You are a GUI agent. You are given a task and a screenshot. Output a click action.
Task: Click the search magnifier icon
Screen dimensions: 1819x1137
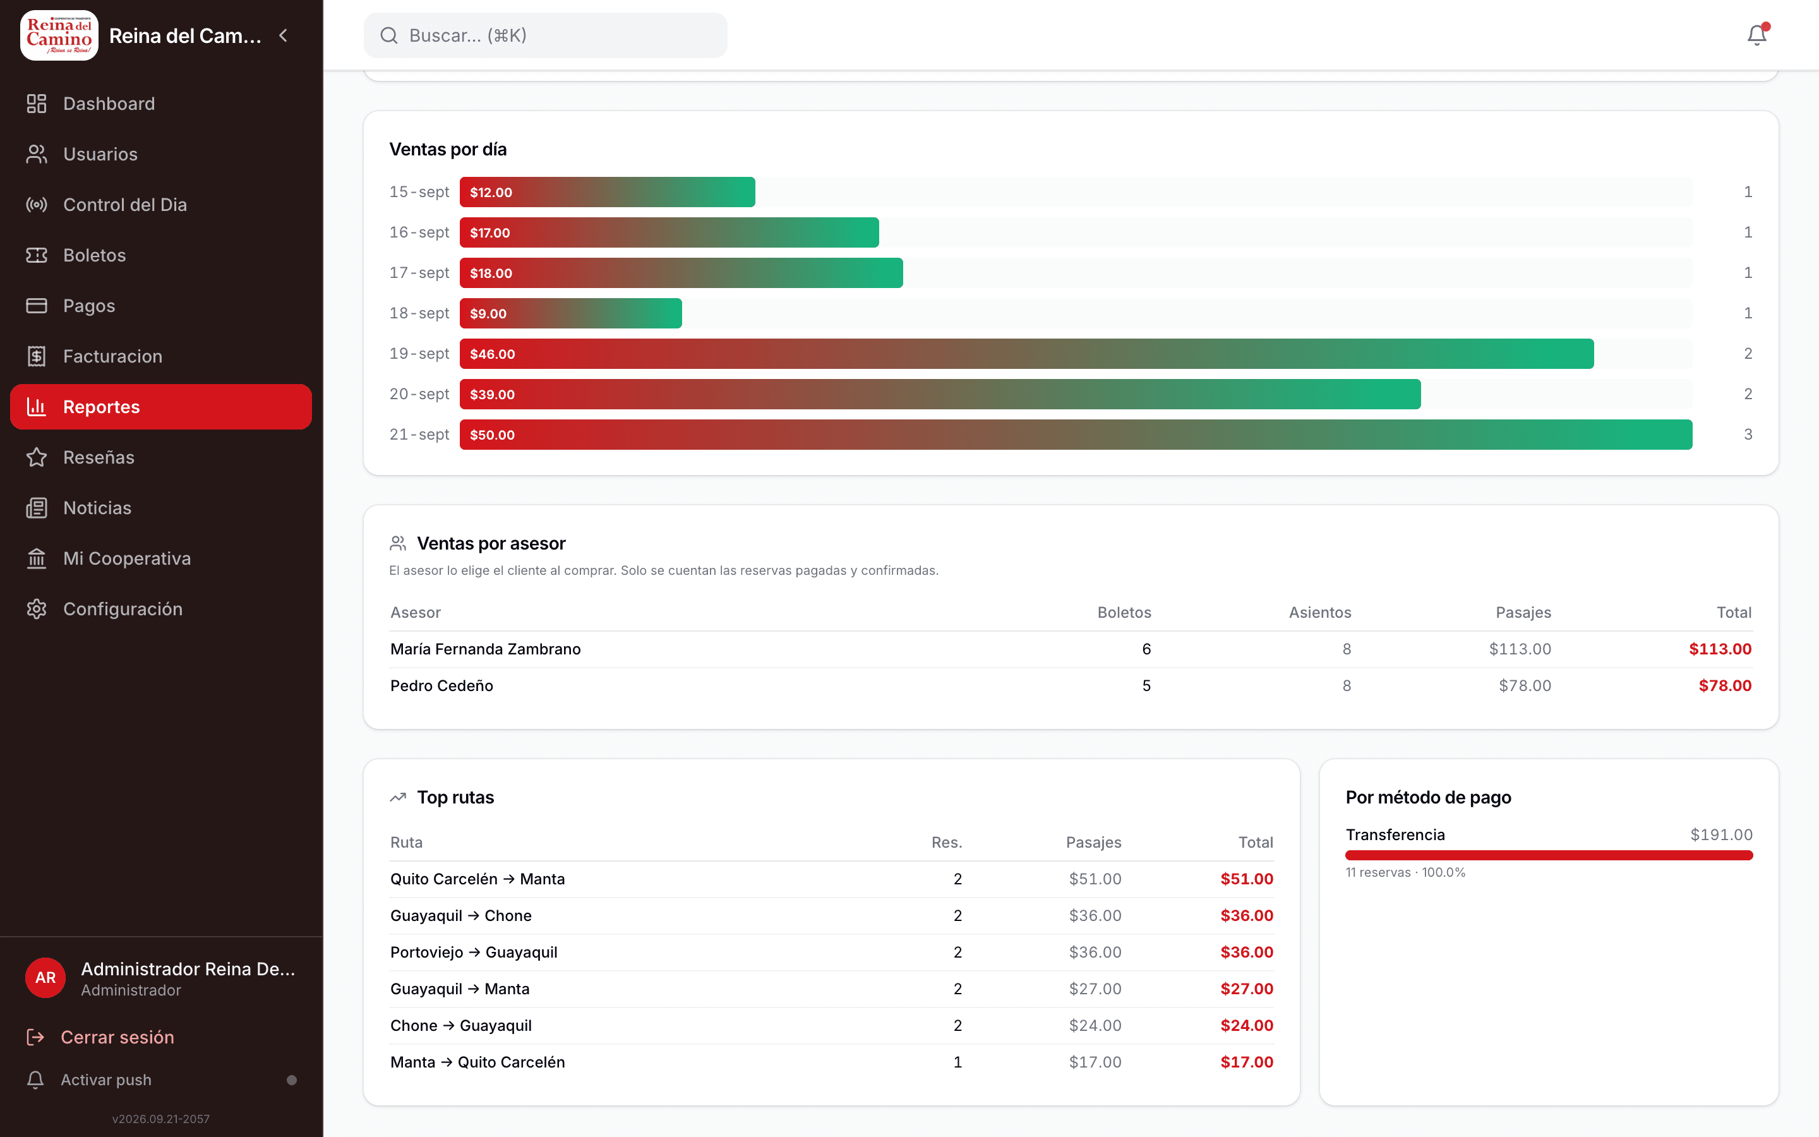pyautogui.click(x=388, y=35)
